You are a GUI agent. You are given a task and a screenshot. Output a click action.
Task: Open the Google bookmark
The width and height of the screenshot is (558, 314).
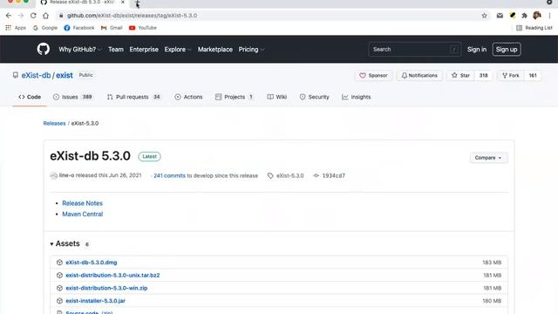45,28
